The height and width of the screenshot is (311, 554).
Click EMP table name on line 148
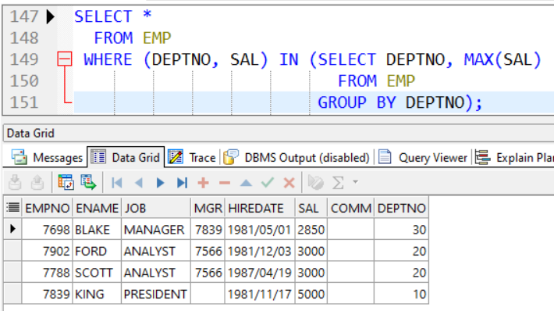[157, 38]
